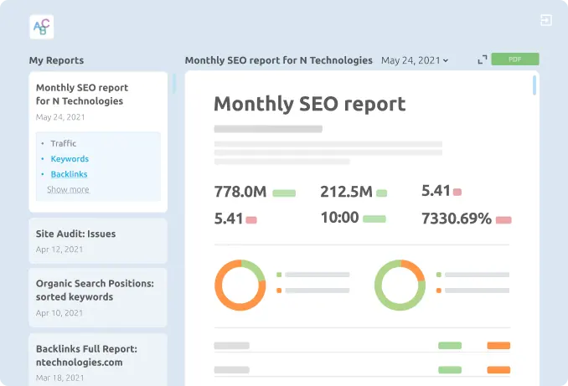Click the 7330.69% metric value
This screenshot has width=568, height=386.
457,219
